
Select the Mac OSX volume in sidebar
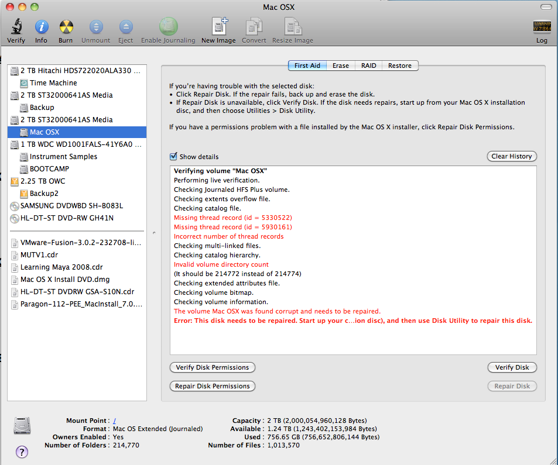(77, 132)
